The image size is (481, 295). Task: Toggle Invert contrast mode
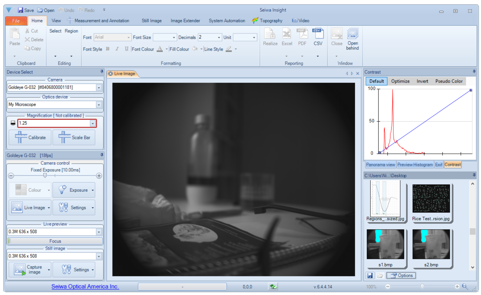coord(422,81)
